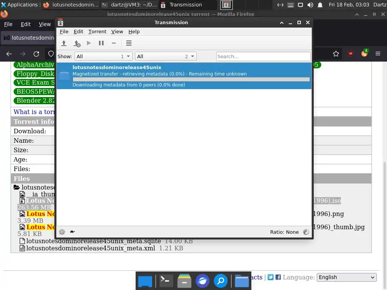
Task: Click the torrent metadata progress bar
Action: point(191,79)
